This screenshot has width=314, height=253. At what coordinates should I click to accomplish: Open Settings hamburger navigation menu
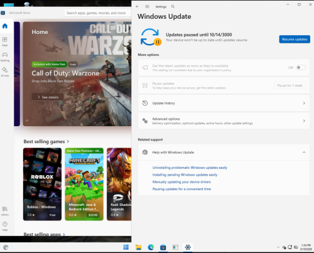click(x=147, y=6)
